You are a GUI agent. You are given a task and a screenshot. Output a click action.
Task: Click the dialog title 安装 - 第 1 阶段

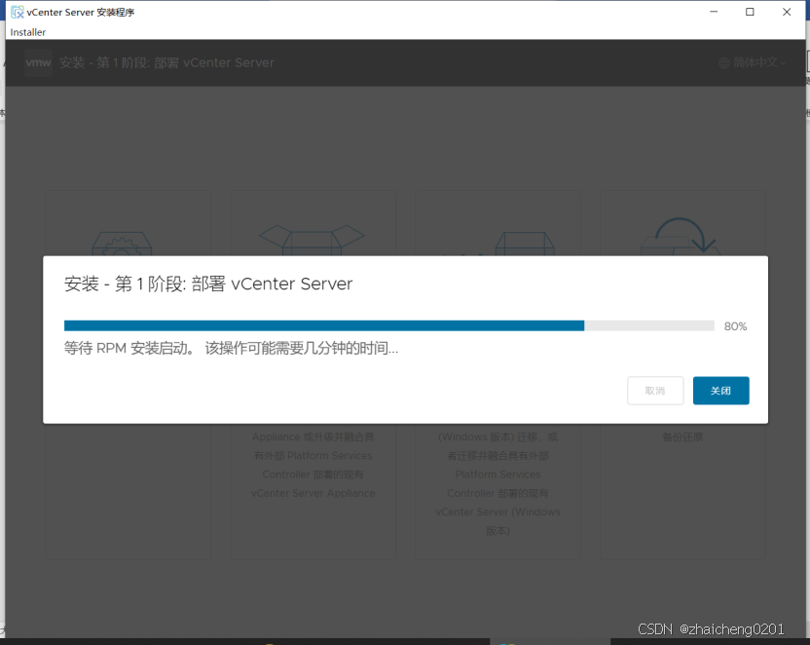click(x=208, y=284)
